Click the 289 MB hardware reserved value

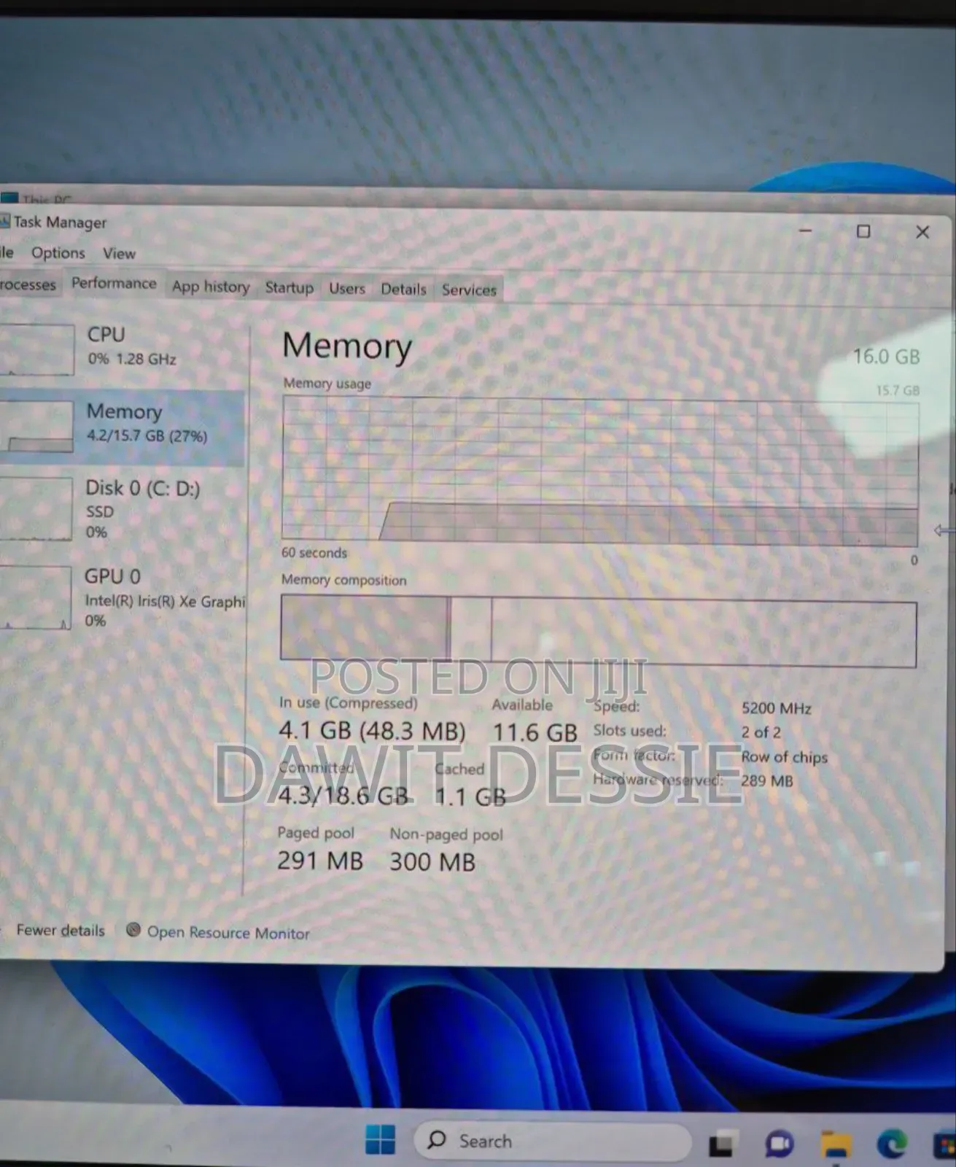tap(766, 780)
